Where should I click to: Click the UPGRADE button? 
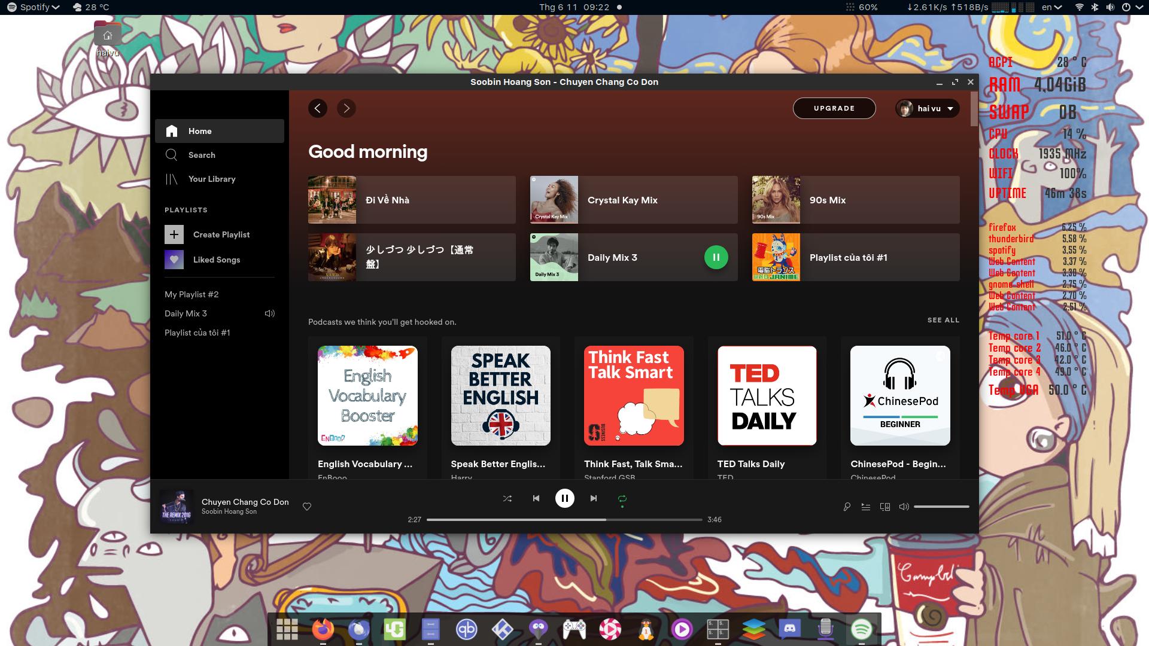pyautogui.click(x=834, y=108)
